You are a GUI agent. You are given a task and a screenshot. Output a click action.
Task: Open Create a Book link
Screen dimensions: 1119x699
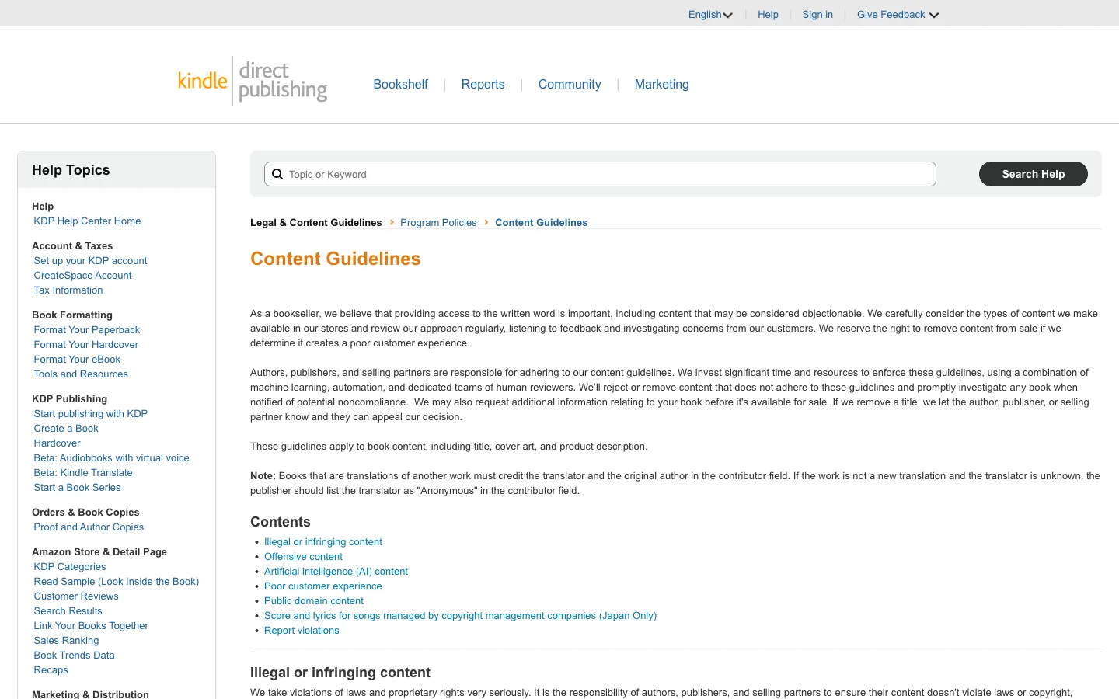coord(66,429)
